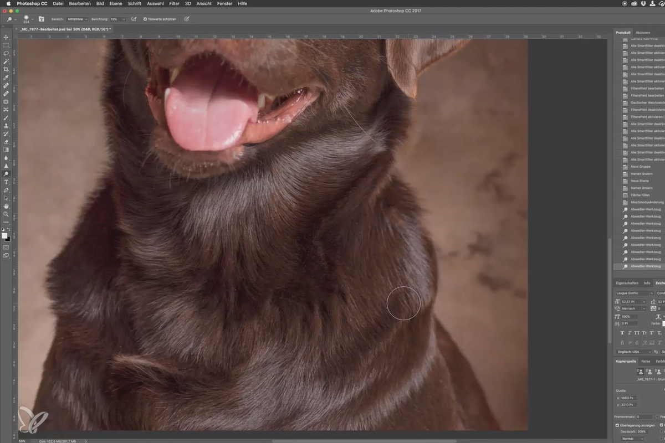Open the Bereich Mitteltöne dropdown
Viewport: 665px width, 443px height.
pyautogui.click(x=77, y=19)
